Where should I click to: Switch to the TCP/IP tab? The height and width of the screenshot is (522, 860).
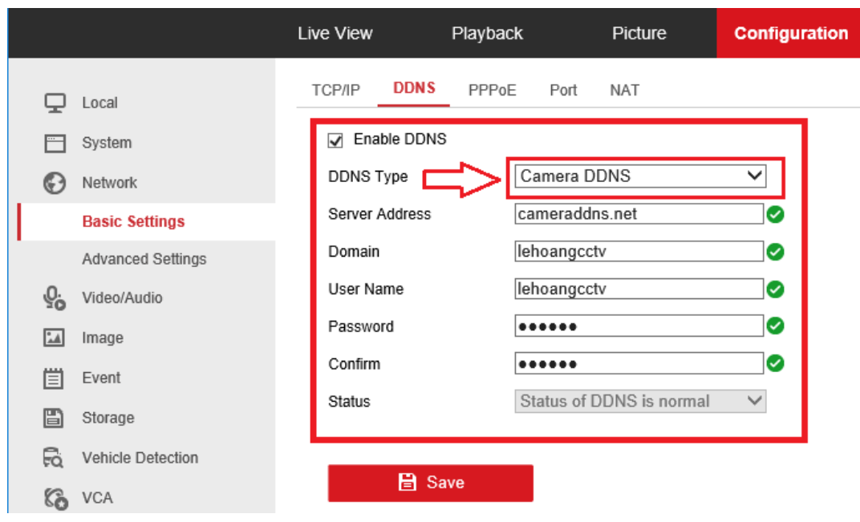pyautogui.click(x=336, y=91)
